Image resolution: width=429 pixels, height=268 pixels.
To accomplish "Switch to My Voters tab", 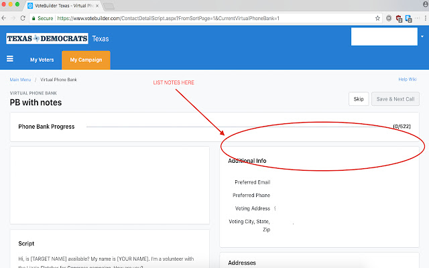I will coord(42,60).
